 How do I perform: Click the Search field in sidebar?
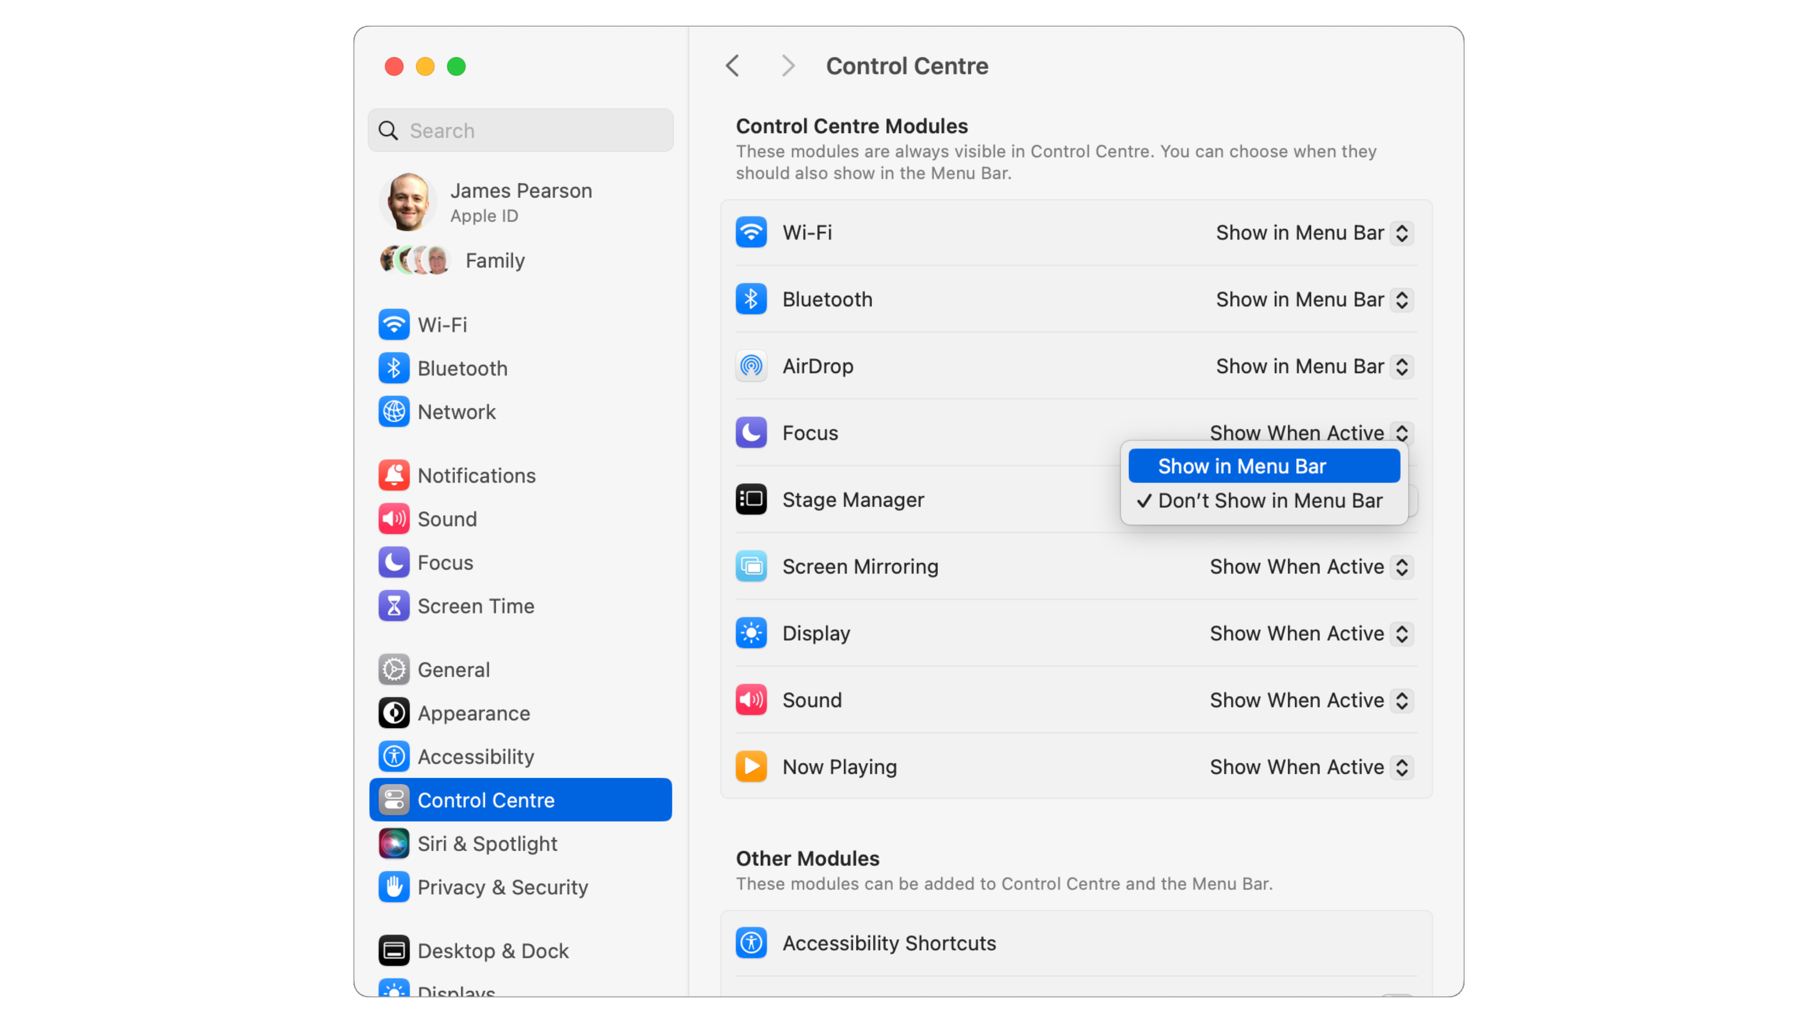click(521, 131)
